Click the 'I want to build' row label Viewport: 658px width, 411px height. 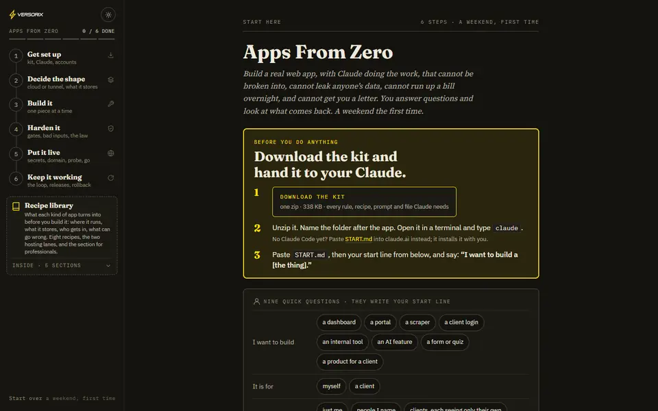pyautogui.click(x=273, y=342)
